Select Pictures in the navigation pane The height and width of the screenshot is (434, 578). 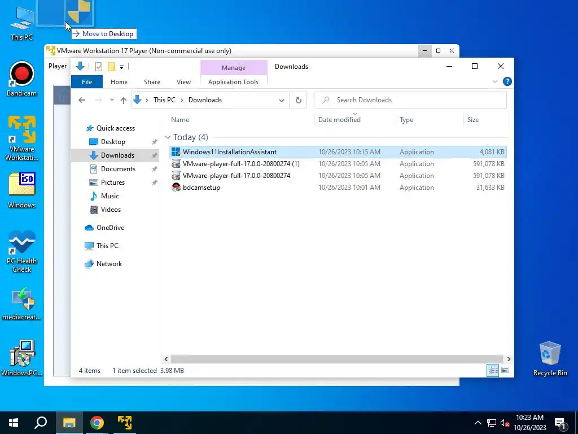(113, 183)
